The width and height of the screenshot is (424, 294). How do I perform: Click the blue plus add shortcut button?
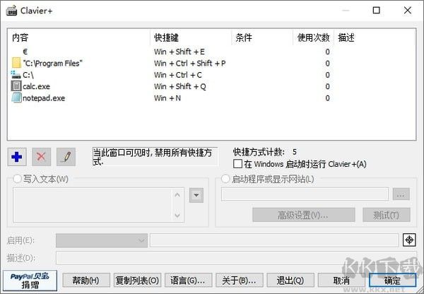click(17, 157)
